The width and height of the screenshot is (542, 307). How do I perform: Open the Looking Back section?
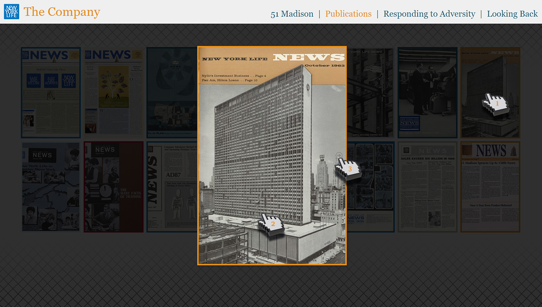[x=512, y=14]
